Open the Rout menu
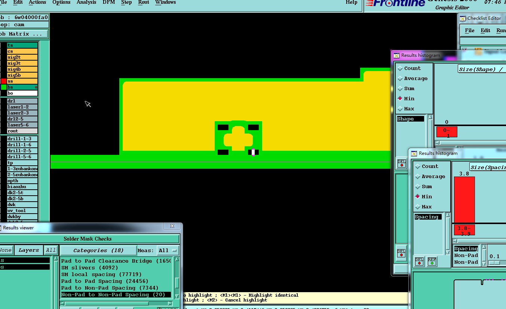 point(144,2)
